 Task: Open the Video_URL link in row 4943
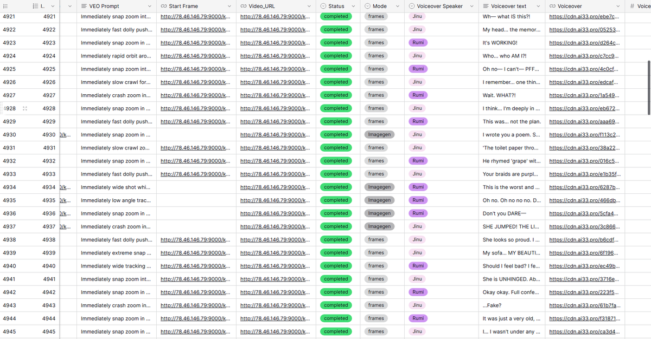[275, 305]
